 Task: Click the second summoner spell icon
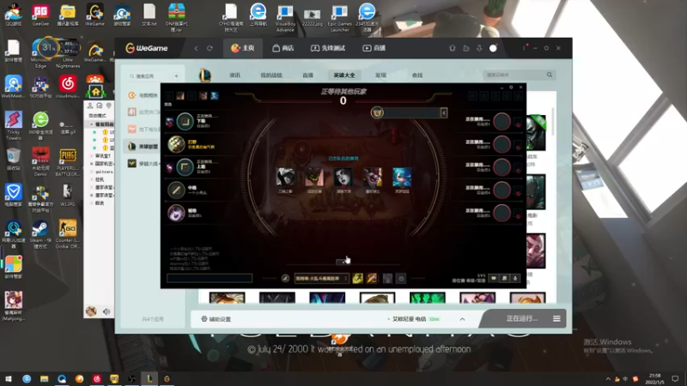[x=372, y=278]
